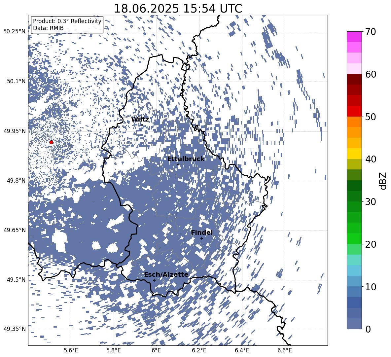The image size is (391, 357).
Task: Click the Esch/Alzette city label
Action: pyautogui.click(x=166, y=274)
